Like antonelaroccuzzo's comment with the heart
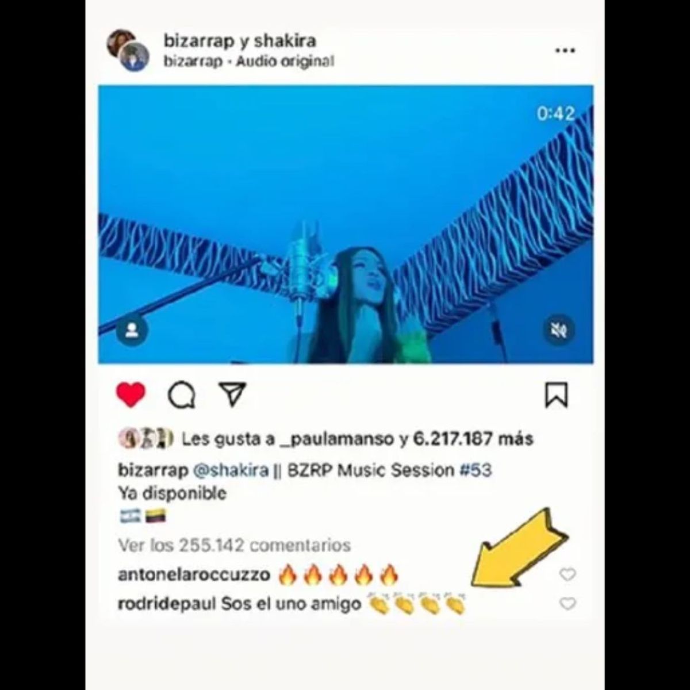 point(568,574)
